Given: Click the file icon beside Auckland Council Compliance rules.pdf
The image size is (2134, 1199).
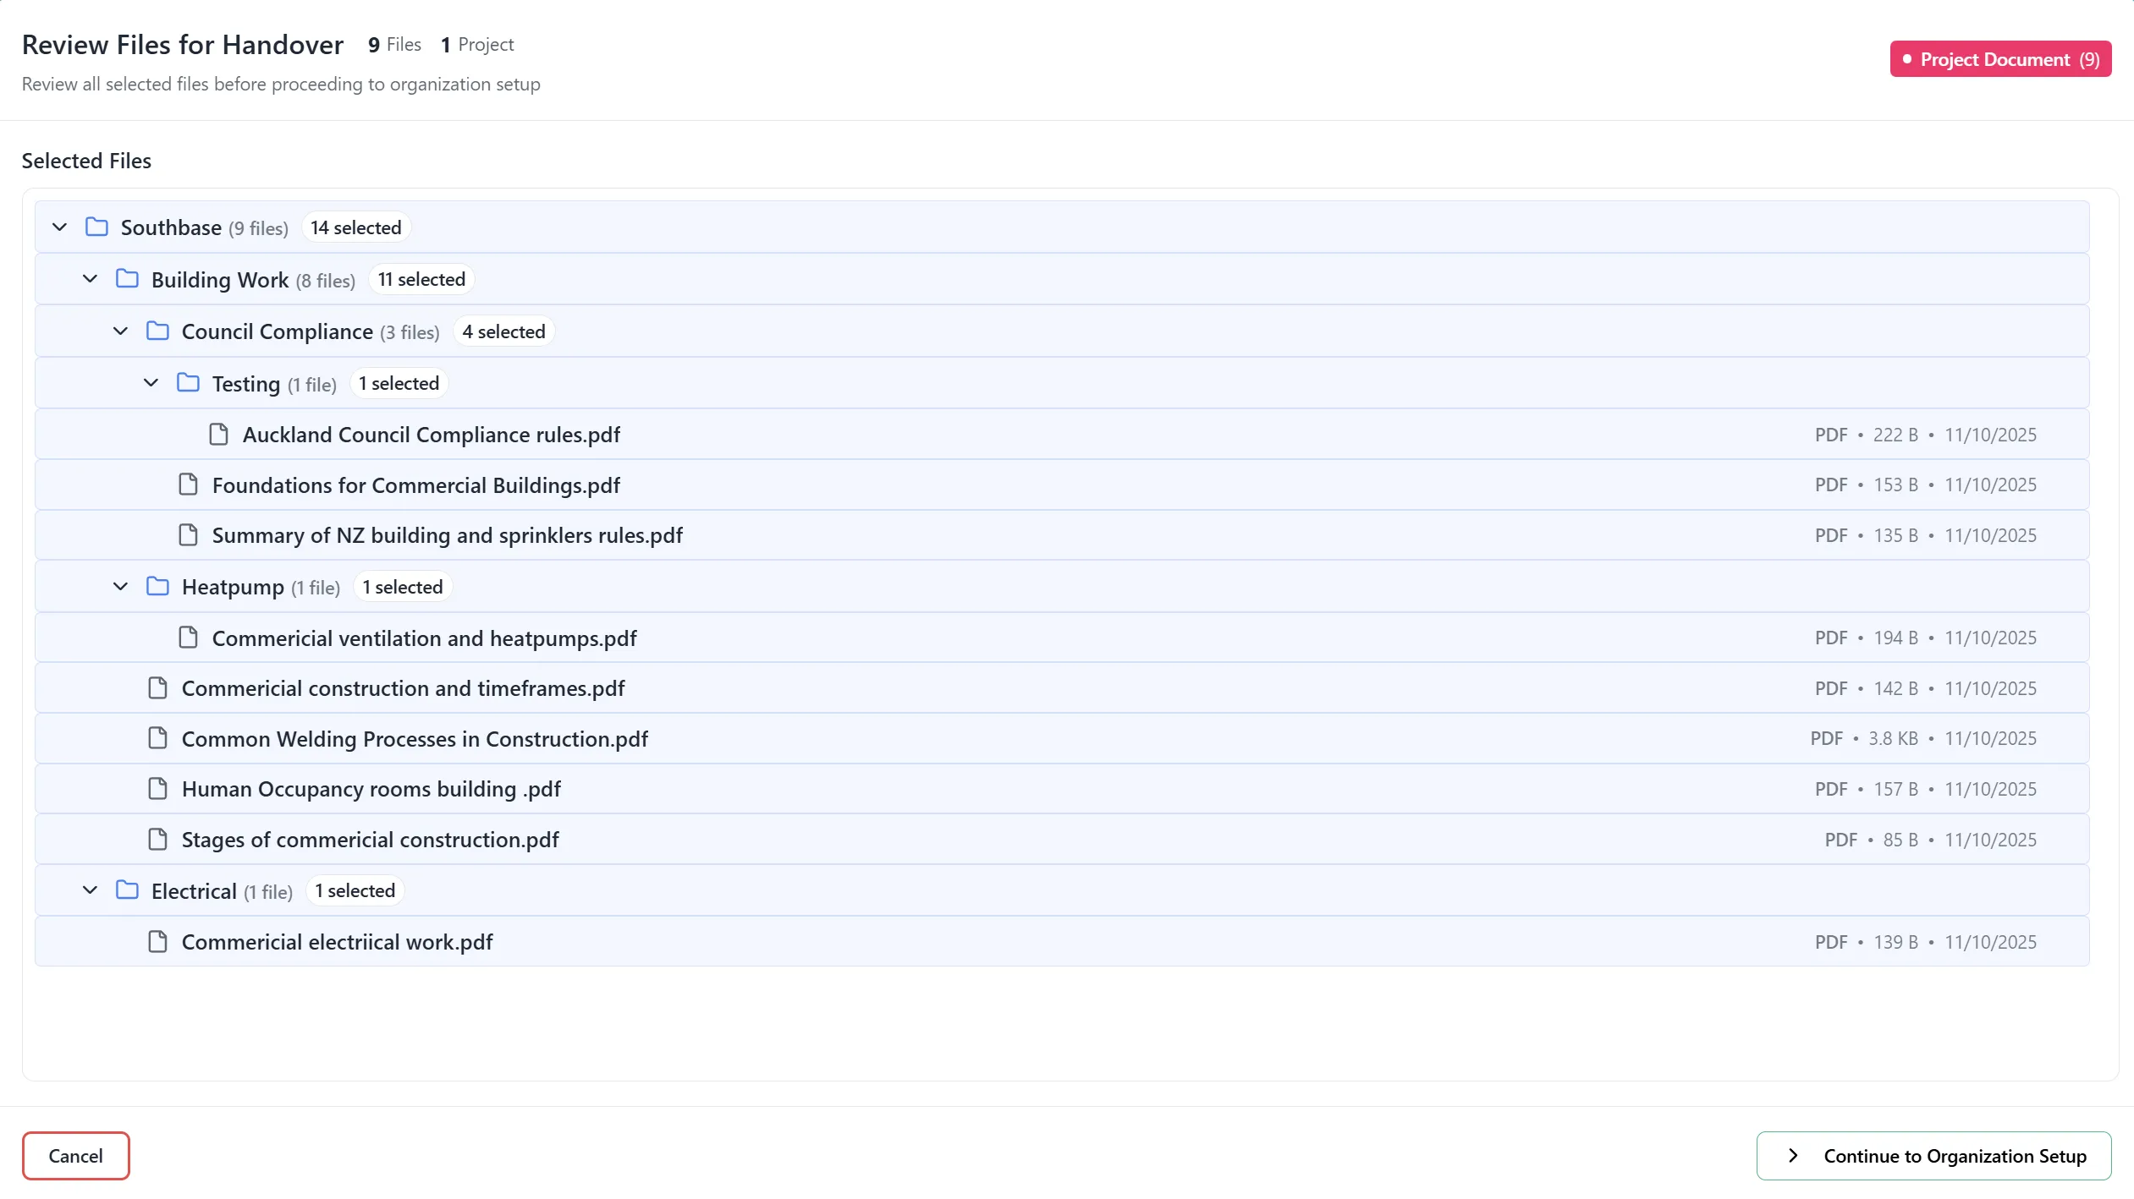Looking at the screenshot, I should (x=218, y=434).
